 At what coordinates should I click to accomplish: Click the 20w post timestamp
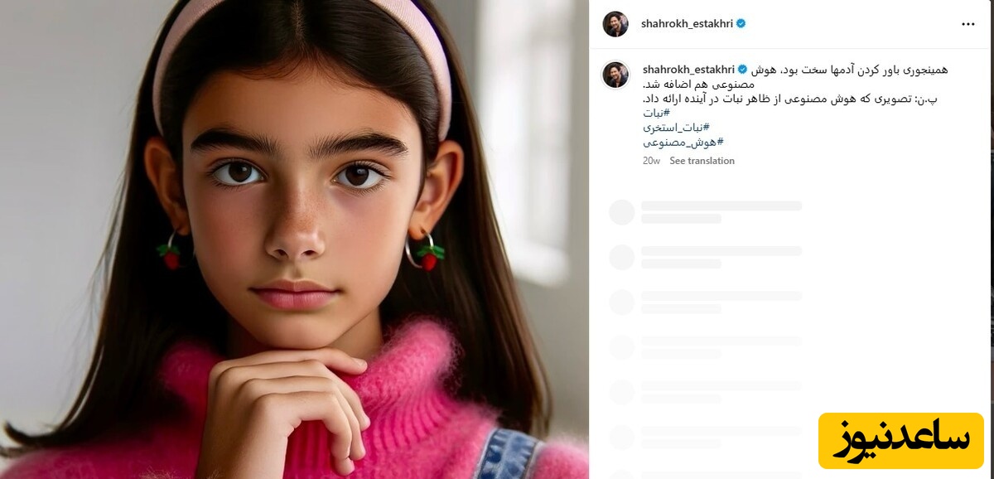coord(651,161)
